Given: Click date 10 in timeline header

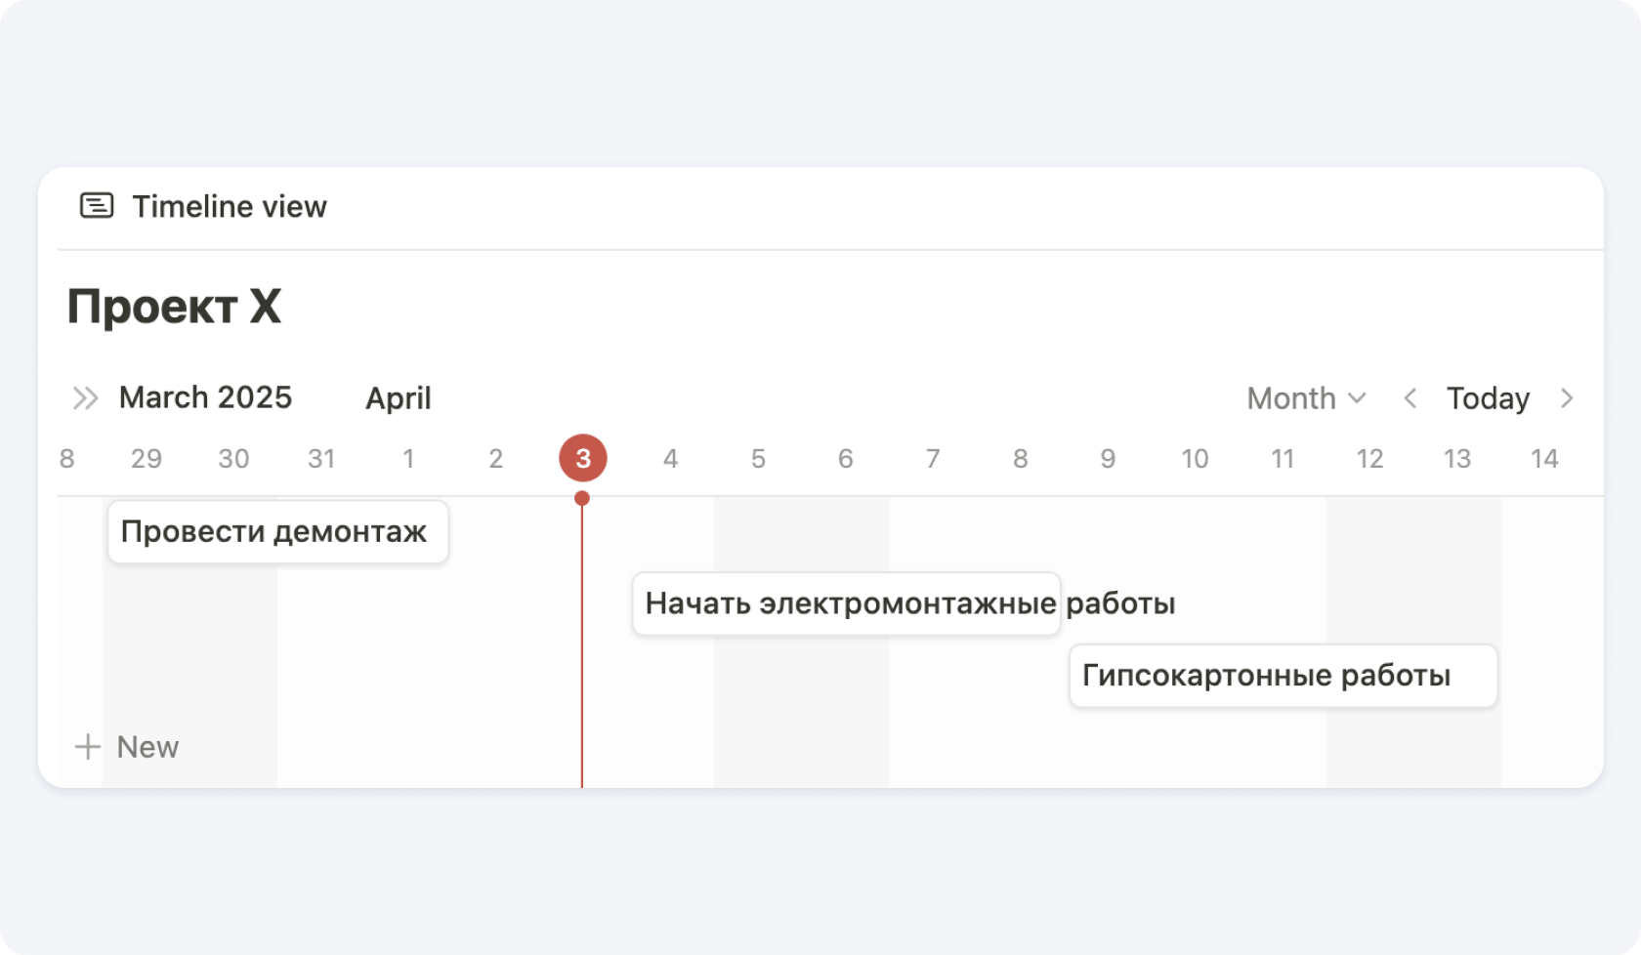Looking at the screenshot, I should 1195,459.
